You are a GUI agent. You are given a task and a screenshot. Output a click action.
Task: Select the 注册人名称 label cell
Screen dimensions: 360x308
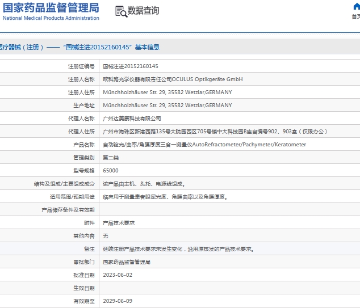tap(81, 79)
